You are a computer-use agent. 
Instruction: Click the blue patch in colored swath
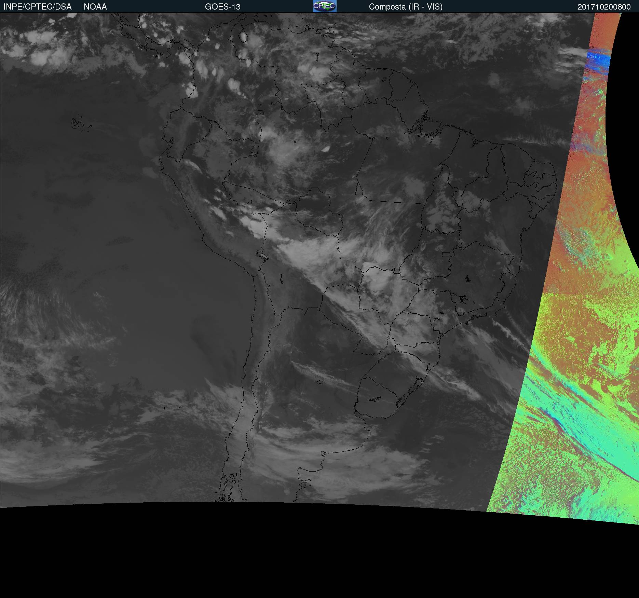pos(598,62)
